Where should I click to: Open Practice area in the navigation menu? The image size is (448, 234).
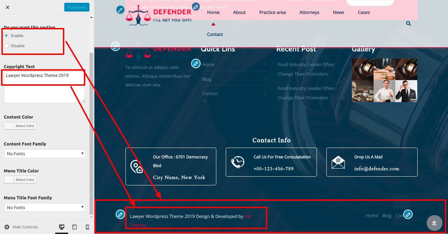pyautogui.click(x=272, y=12)
